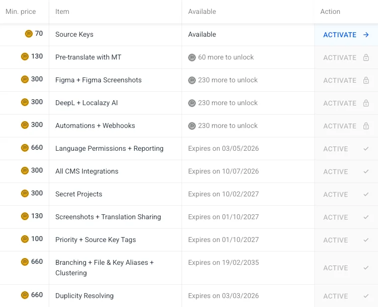Click the gold coin icon next to price 70

pos(29,34)
